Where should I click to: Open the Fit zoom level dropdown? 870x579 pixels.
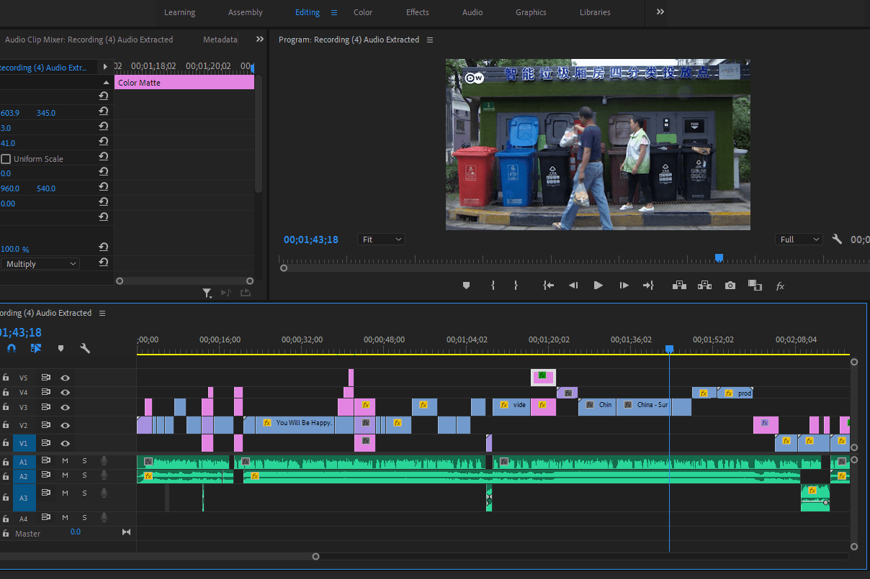[x=381, y=240]
